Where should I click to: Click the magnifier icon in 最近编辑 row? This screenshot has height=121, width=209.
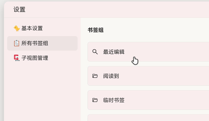[x=95, y=52]
